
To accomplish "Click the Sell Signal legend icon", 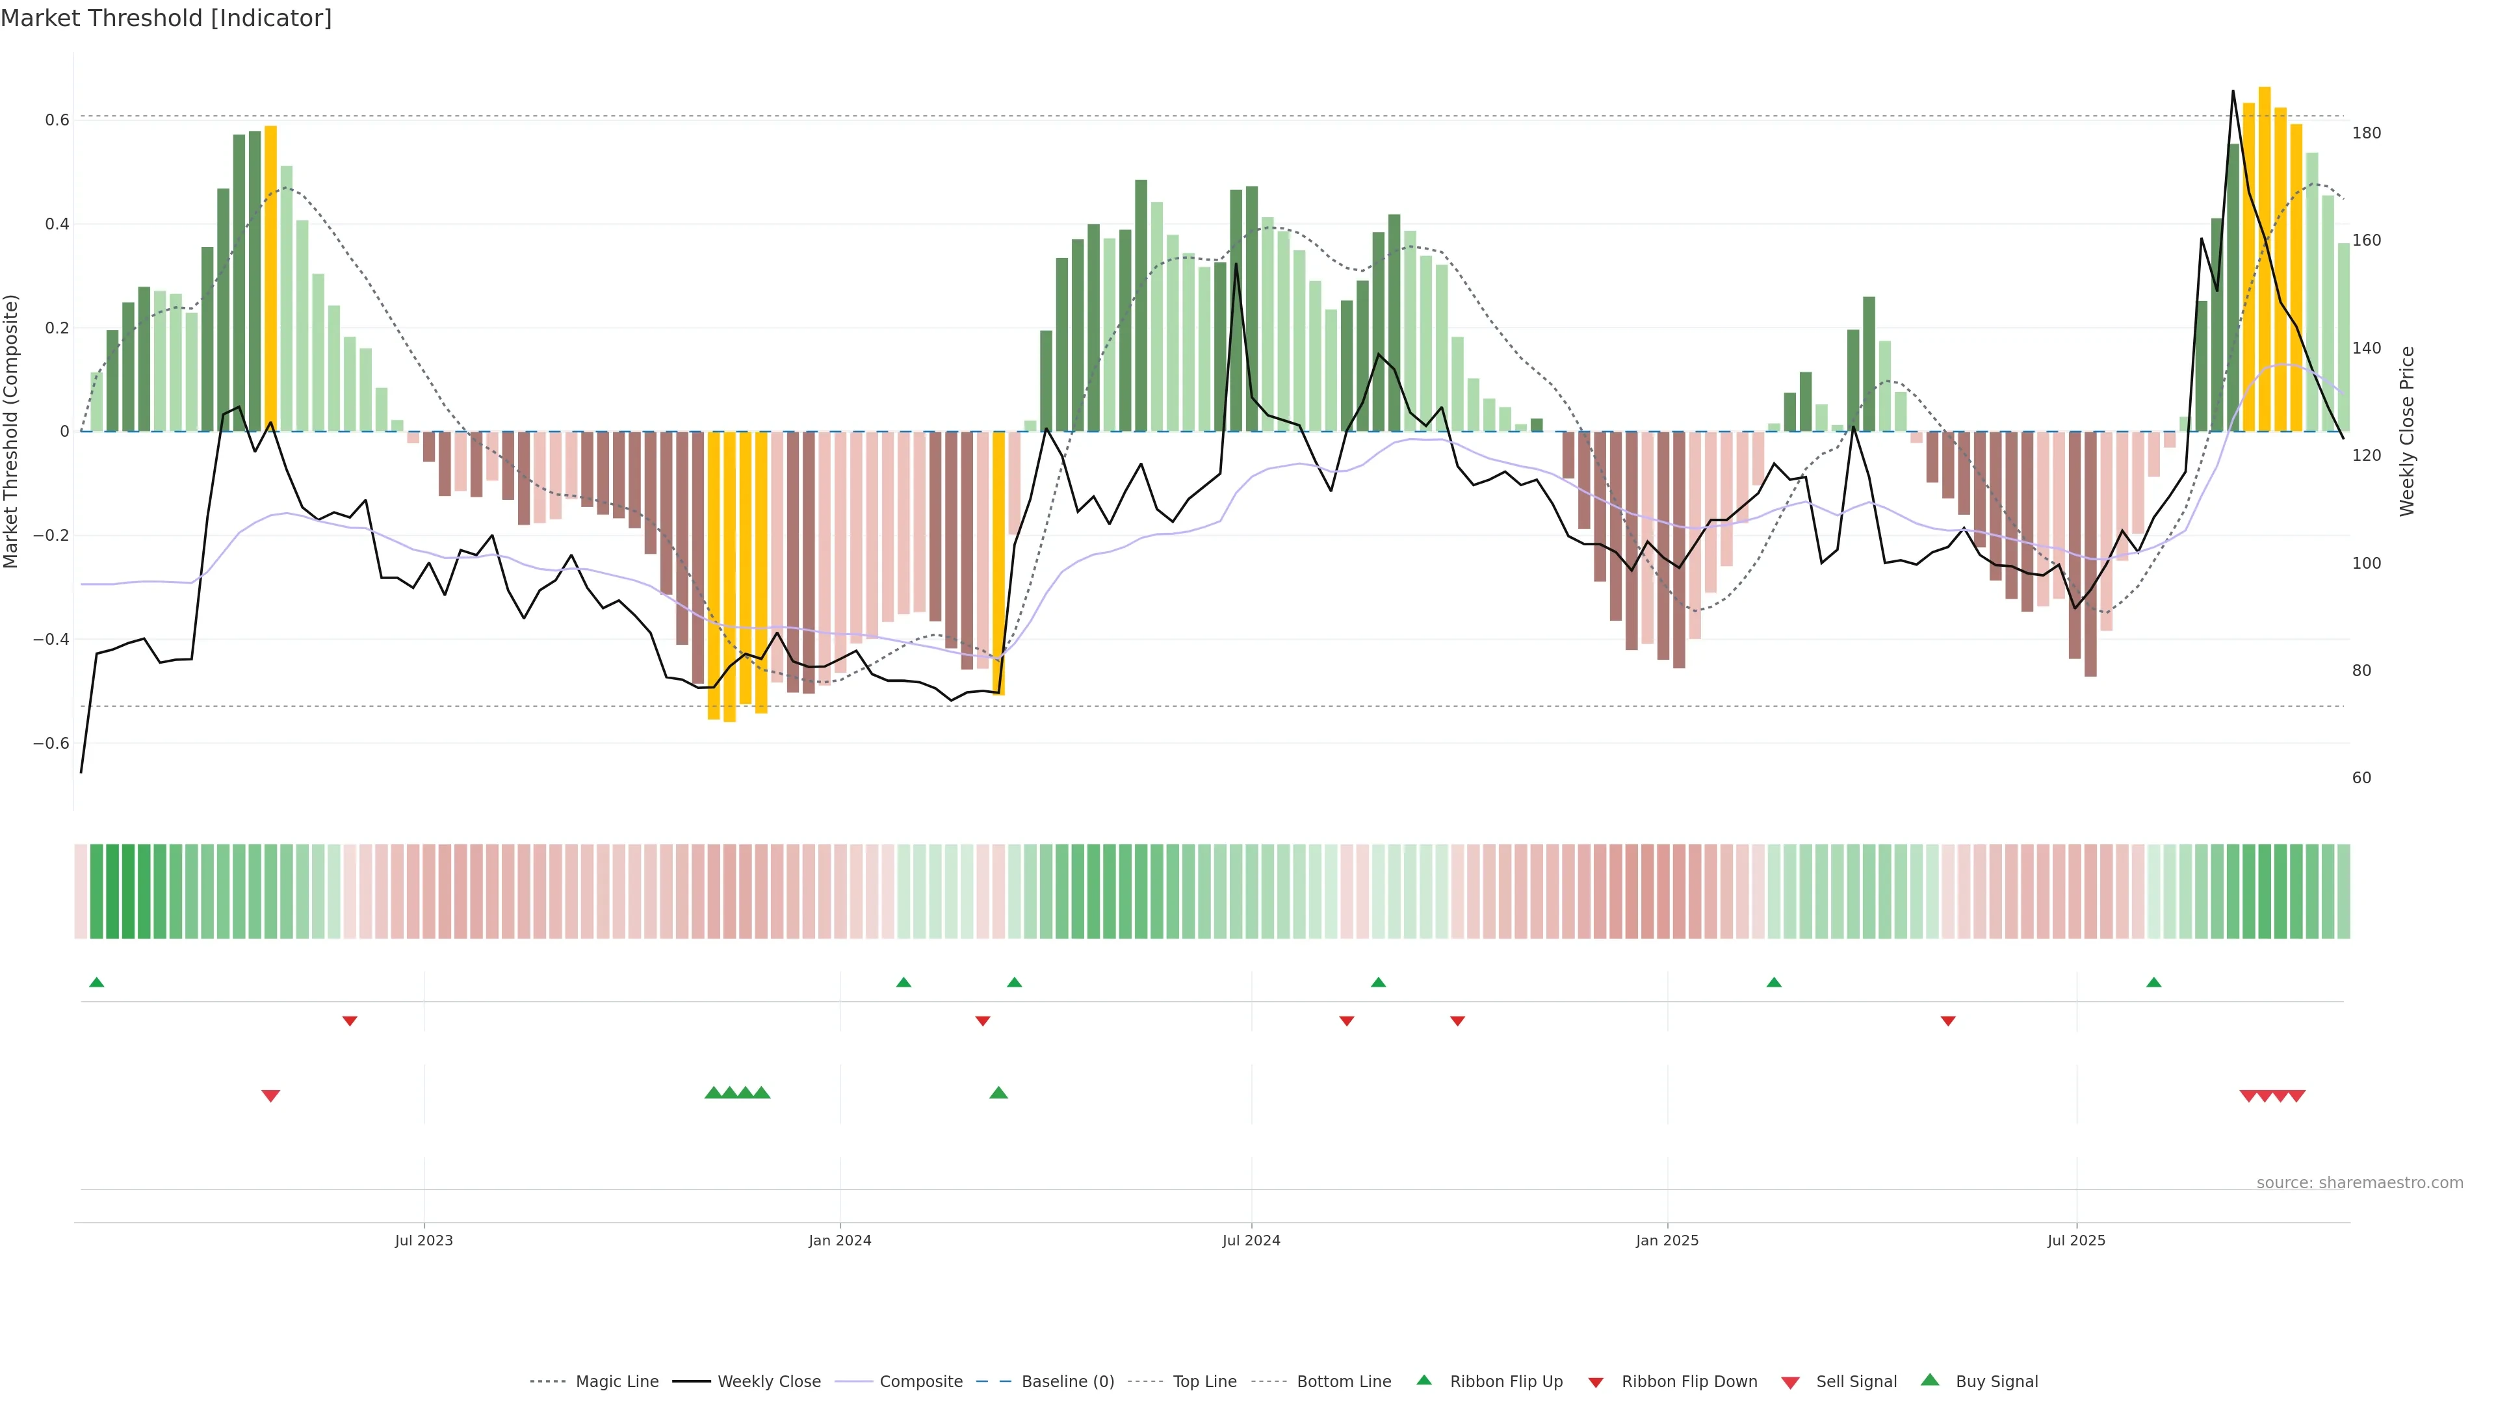I will pyautogui.click(x=1791, y=1383).
